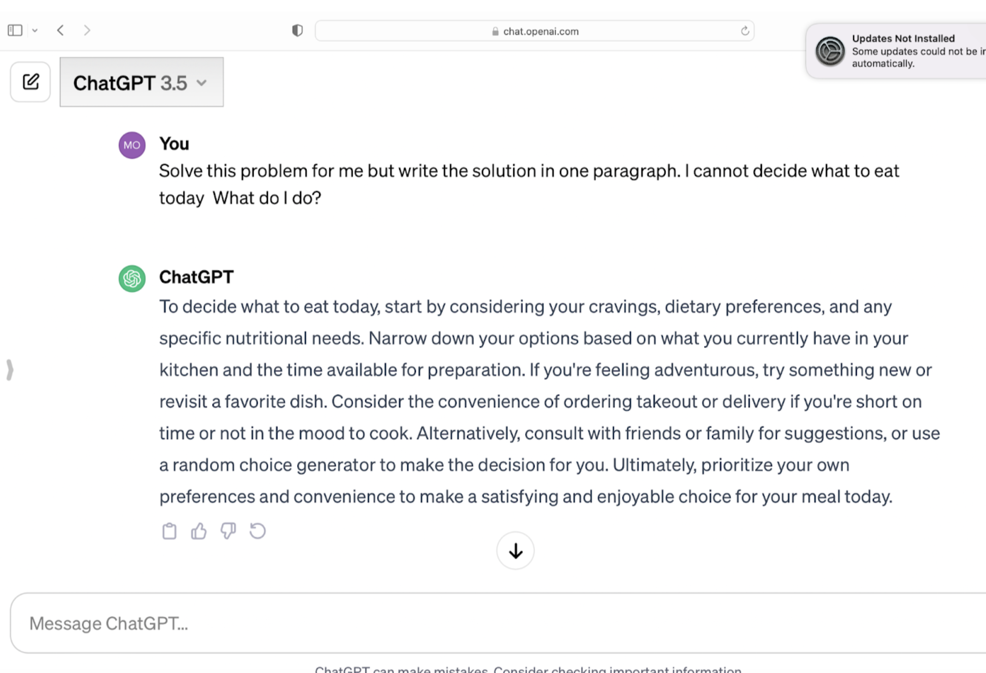
Task: Regenerate the ChatGPT response
Action: [x=258, y=531]
